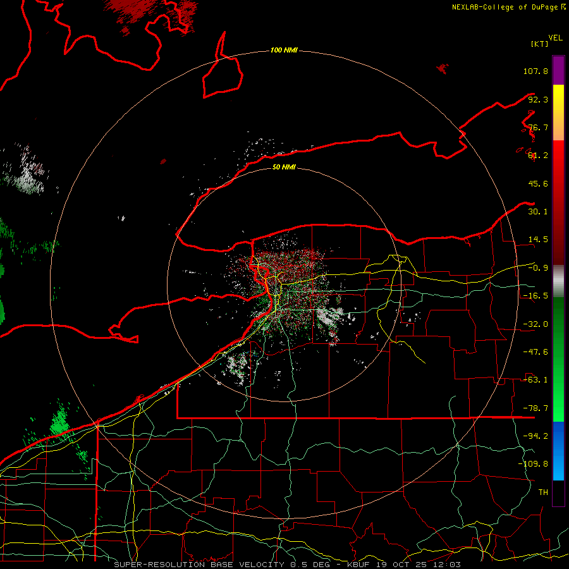The width and height of the screenshot is (569, 569).
Task: Pick the dark TH segment of color bar
Action: [558, 493]
